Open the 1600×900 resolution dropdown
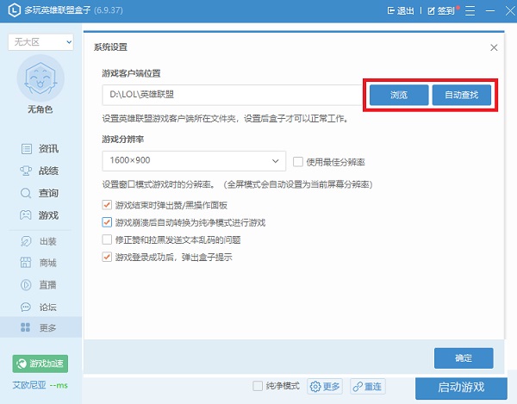The height and width of the screenshot is (404, 517). pos(194,161)
